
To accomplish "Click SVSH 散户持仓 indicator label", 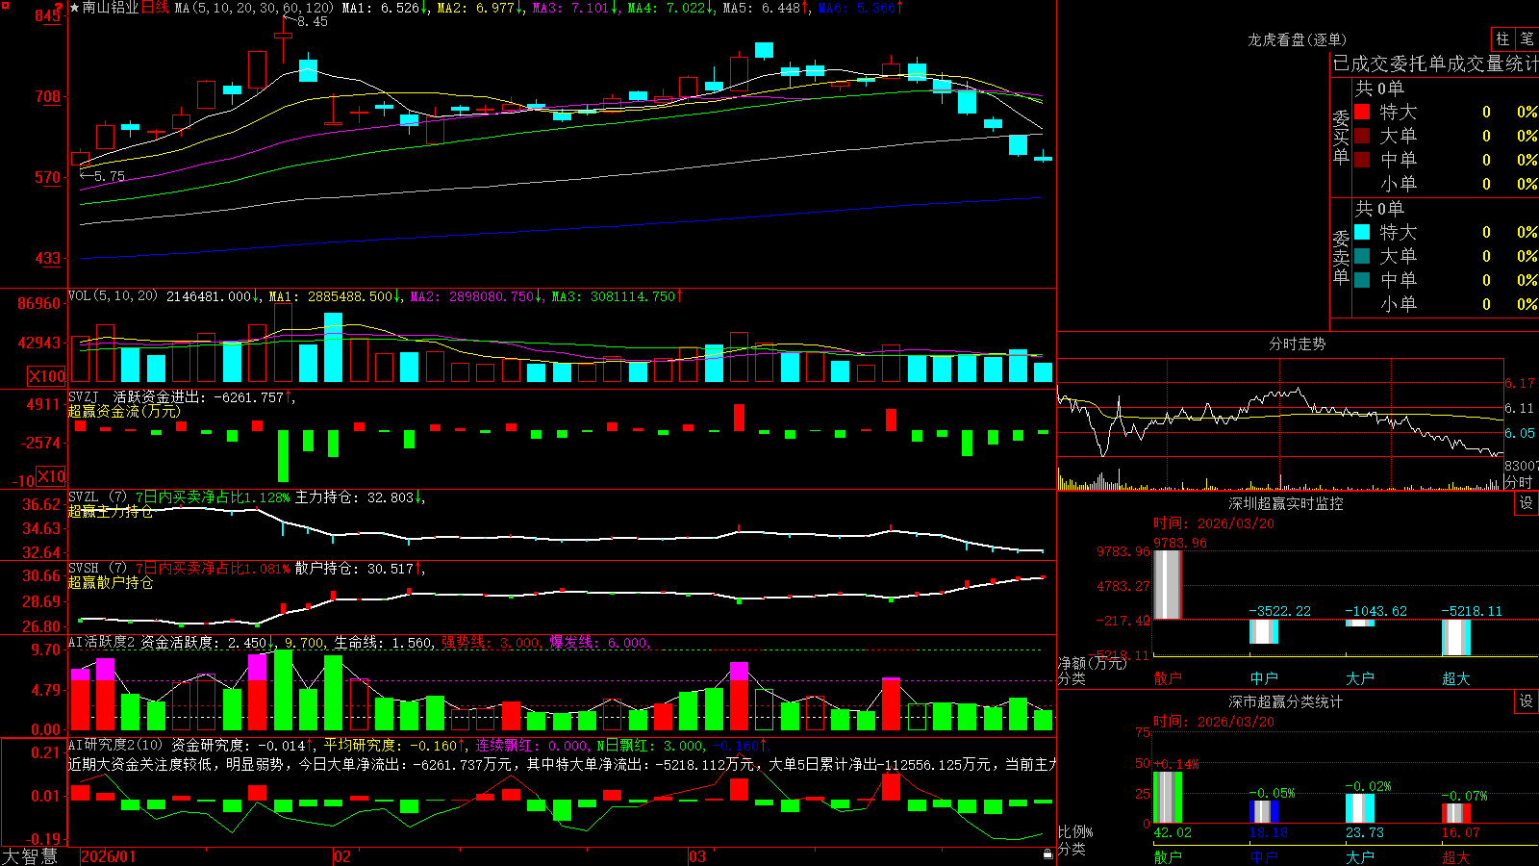I will 245,569.
